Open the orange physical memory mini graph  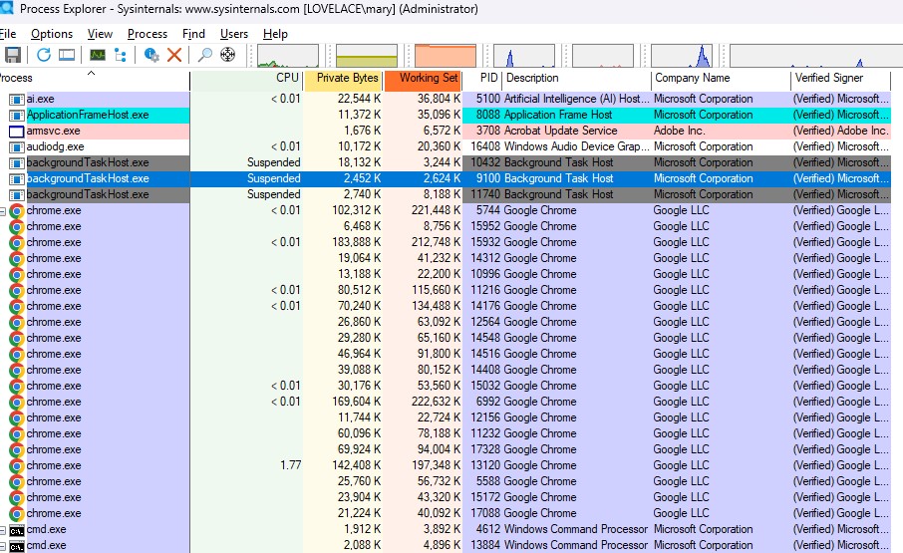tap(446, 56)
